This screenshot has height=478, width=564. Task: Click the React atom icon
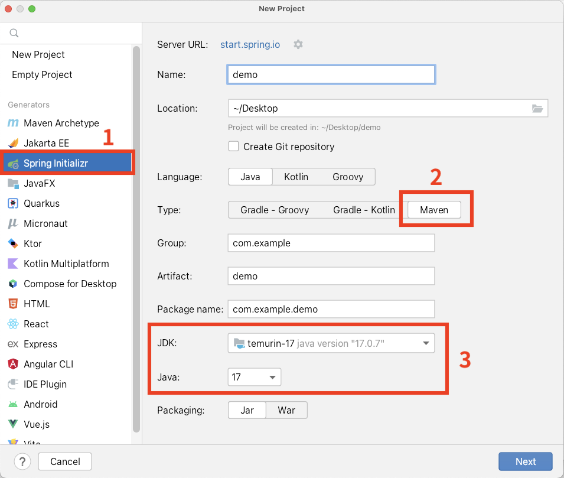pyautogui.click(x=13, y=324)
